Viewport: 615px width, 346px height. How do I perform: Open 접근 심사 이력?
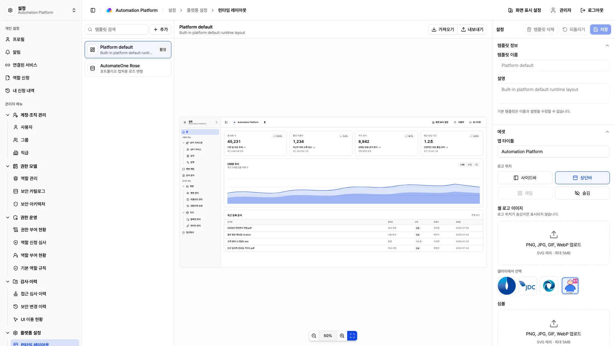(45, 294)
